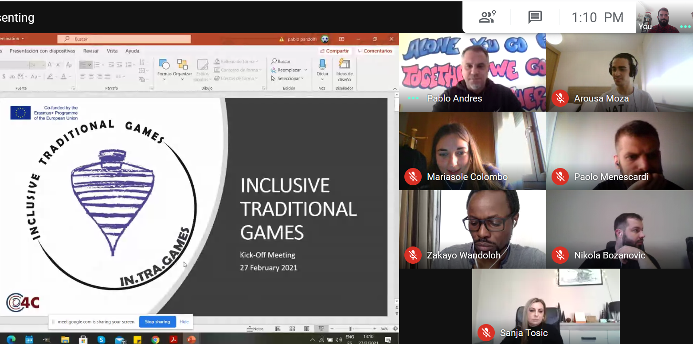The width and height of the screenshot is (693, 344).
Task: Click the increase font size icon
Action: [x=50, y=65]
